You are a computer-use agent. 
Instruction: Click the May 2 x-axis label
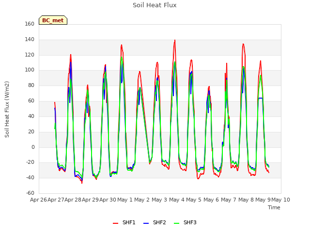tap(142, 200)
